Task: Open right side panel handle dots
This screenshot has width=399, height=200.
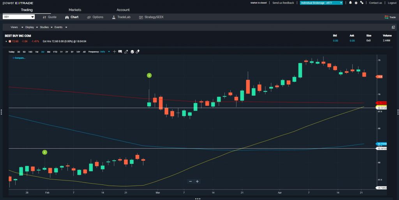Action: [398, 112]
